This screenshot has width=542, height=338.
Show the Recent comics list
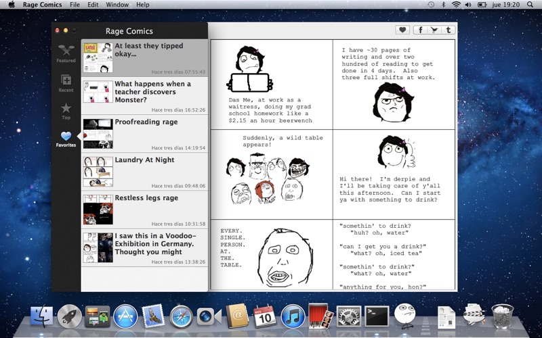(x=66, y=83)
